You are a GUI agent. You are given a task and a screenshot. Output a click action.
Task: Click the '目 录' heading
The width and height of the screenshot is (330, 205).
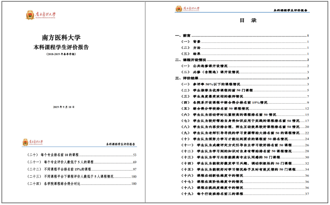(248, 21)
